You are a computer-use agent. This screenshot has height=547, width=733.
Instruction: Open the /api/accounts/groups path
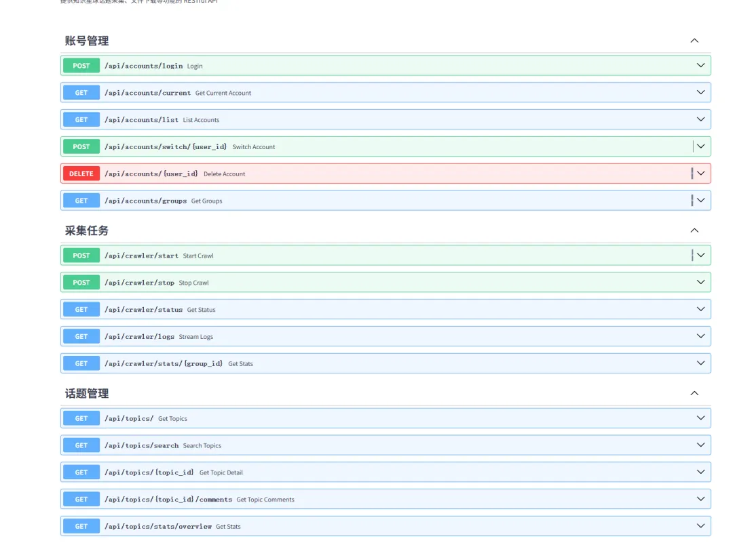[146, 201]
